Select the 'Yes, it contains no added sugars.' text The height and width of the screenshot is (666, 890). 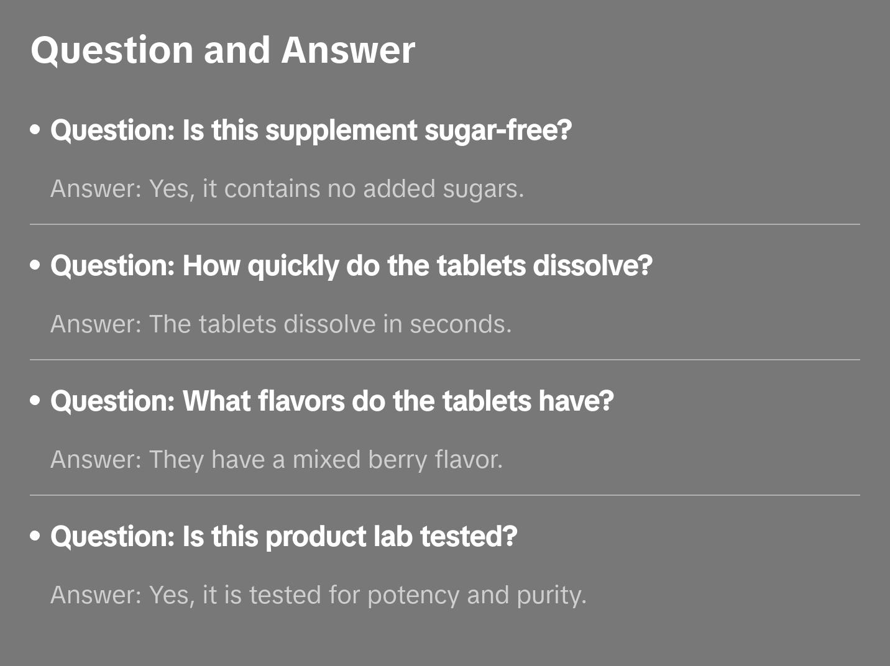(336, 189)
